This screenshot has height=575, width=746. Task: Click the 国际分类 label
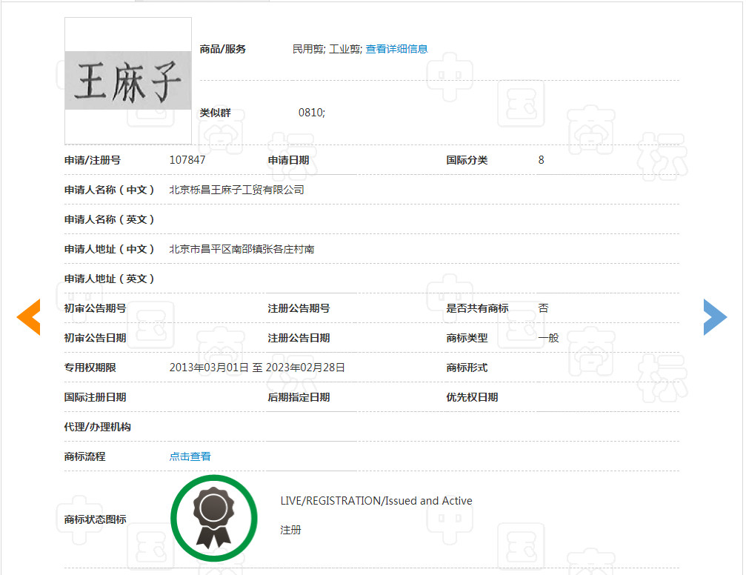[467, 160]
